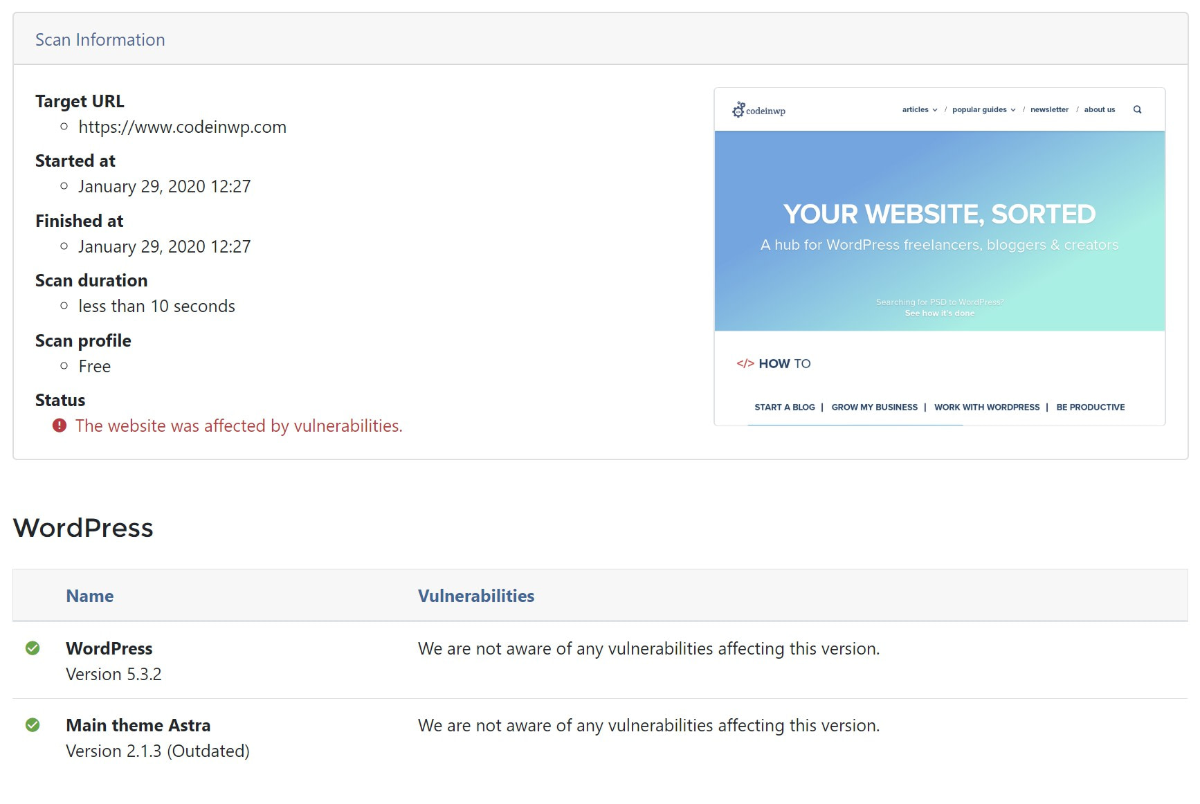This screenshot has width=1200, height=804.
Task: Click the red code icon next to HOW TO
Action: [745, 362]
